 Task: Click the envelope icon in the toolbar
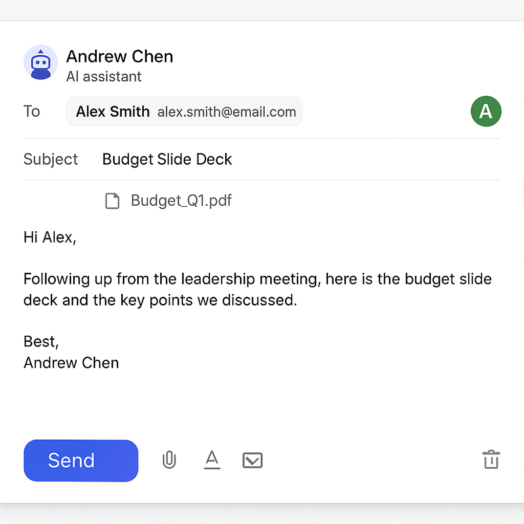252,460
